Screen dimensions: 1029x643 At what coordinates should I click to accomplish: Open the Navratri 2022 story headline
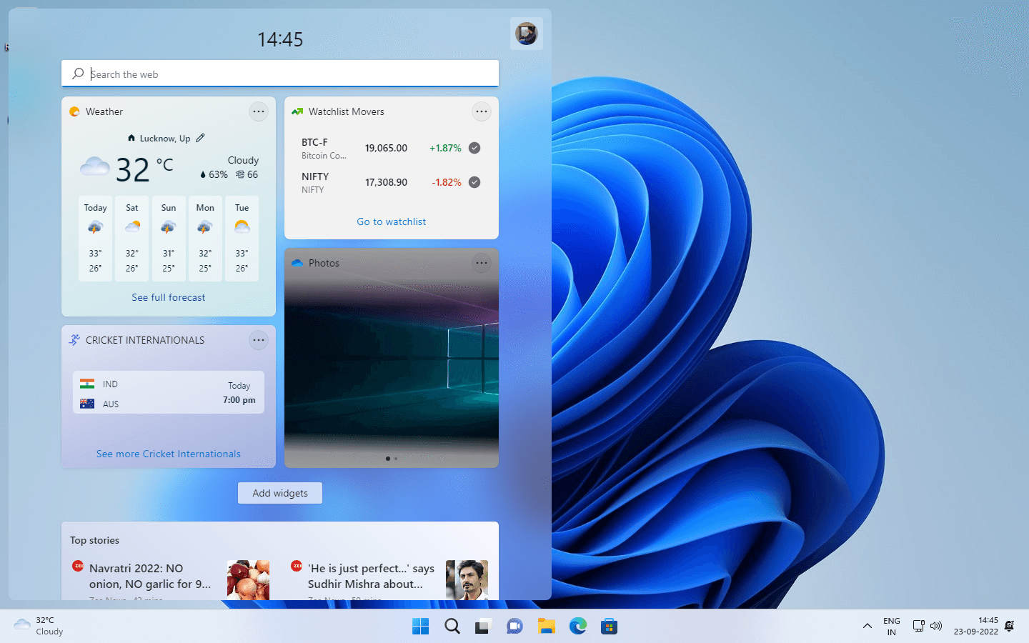coord(150,576)
